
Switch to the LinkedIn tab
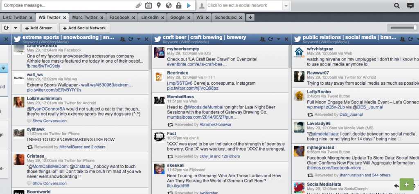point(150,17)
